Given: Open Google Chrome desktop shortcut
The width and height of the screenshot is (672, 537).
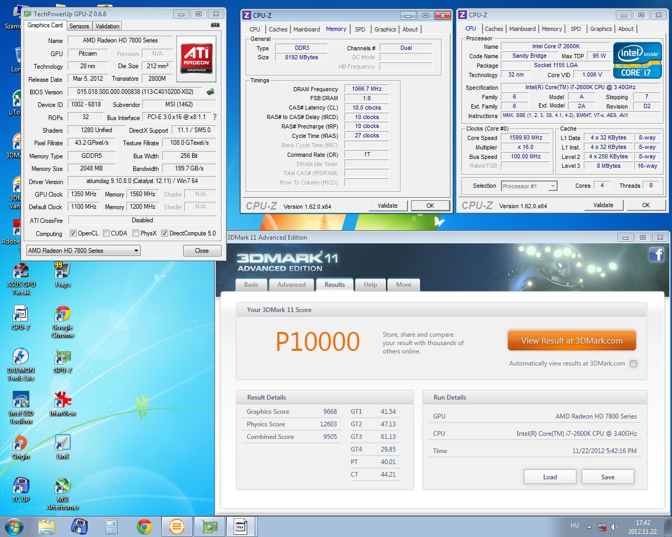Looking at the screenshot, I should (x=62, y=322).
